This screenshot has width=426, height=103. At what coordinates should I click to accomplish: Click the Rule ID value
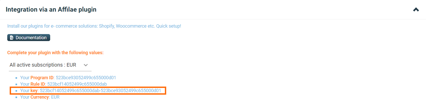coord(77,84)
